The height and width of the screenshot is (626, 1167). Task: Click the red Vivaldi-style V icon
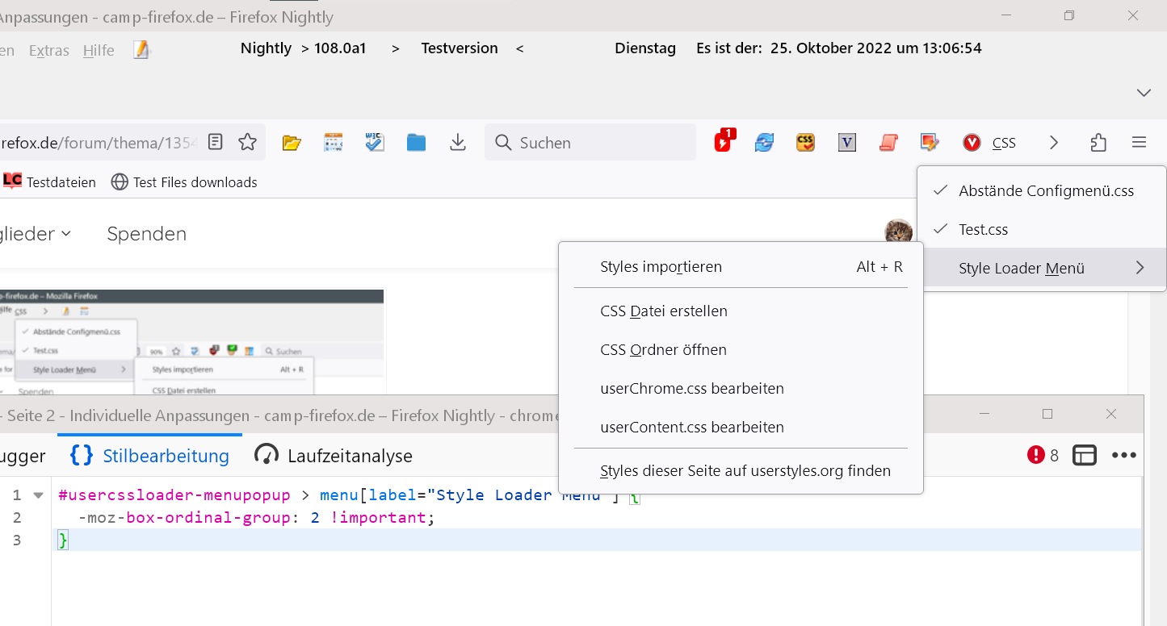[x=972, y=143]
